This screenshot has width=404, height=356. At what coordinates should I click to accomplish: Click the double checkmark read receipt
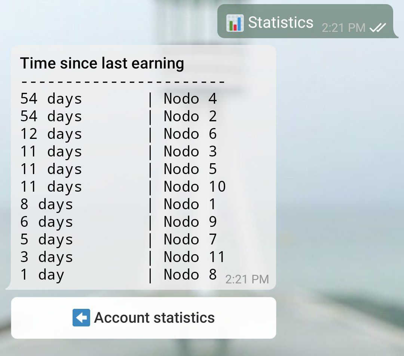[x=378, y=27]
